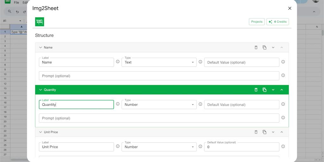Duplicate the Unit Price field
The height and width of the screenshot is (162, 324).
click(x=265, y=132)
